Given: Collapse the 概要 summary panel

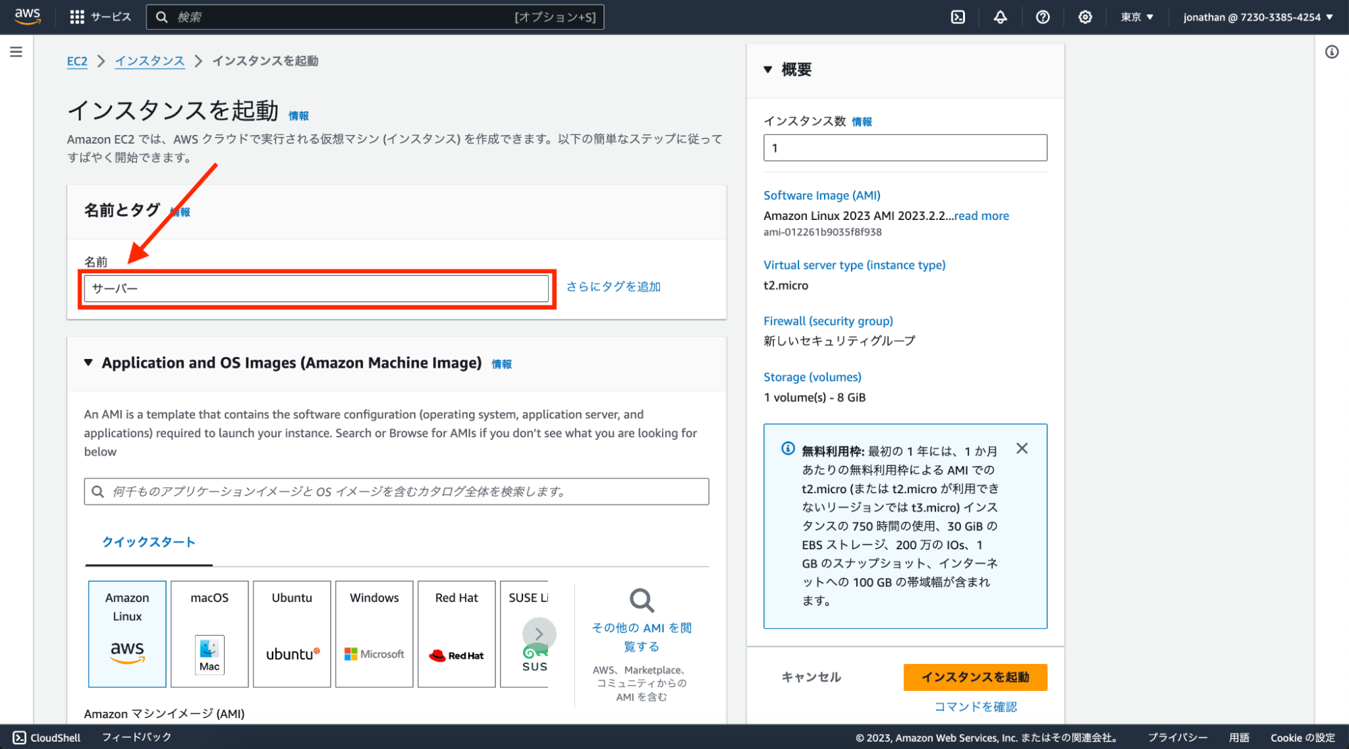Looking at the screenshot, I should [x=768, y=70].
